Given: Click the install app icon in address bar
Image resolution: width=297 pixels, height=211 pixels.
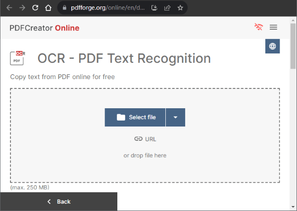Looking at the screenshot, I should pyautogui.click(x=154, y=8).
